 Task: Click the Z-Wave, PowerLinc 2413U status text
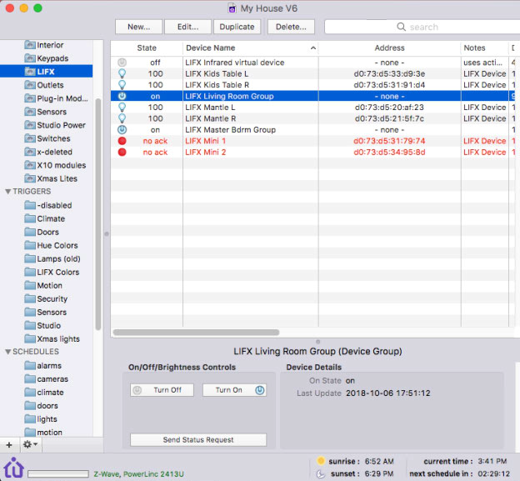tap(138, 474)
